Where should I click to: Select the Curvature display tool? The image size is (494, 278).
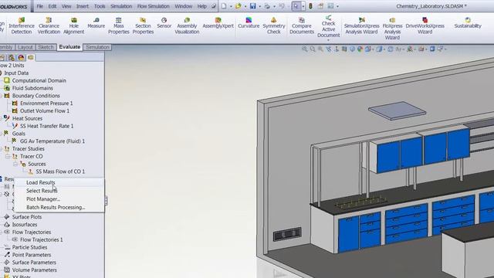click(x=249, y=23)
